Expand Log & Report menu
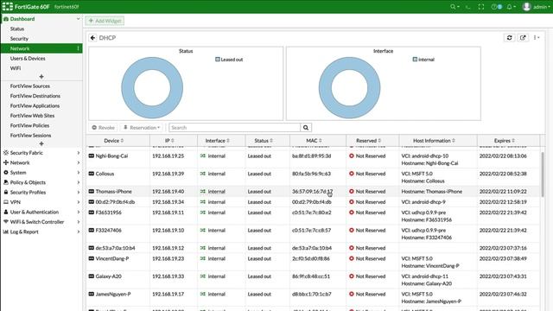Viewport: 553px width, 311px height. pyautogui.click(x=41, y=232)
